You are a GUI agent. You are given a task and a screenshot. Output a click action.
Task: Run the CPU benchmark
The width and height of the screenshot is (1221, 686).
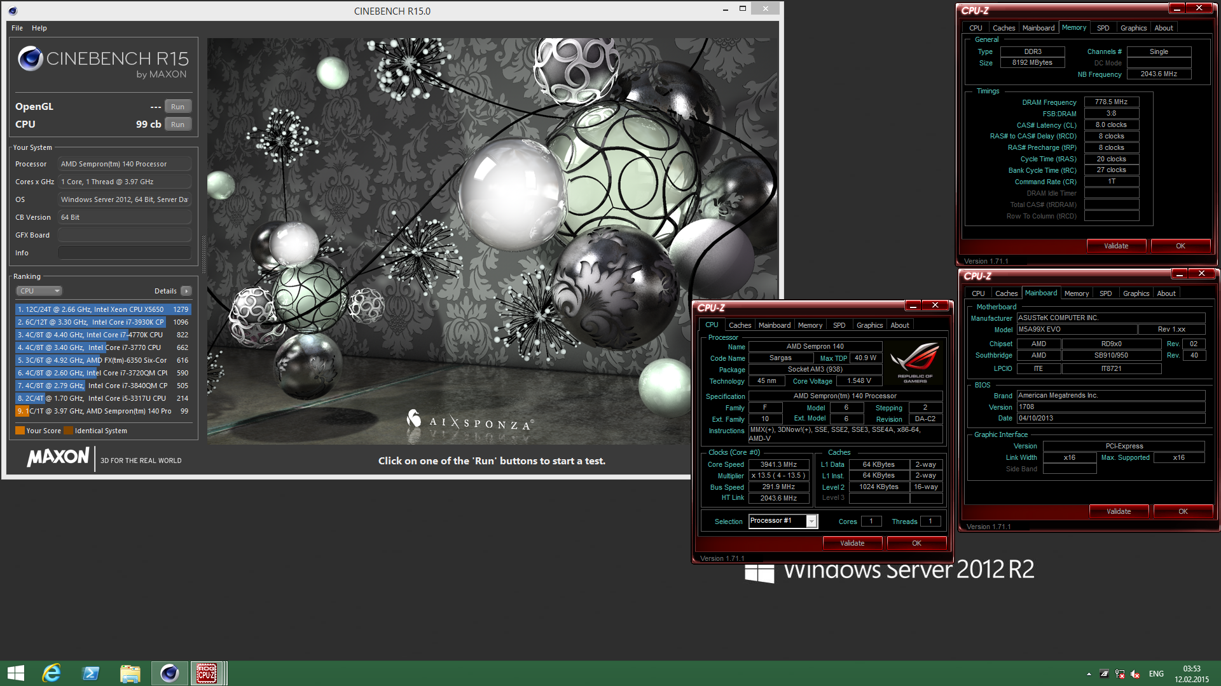click(178, 124)
